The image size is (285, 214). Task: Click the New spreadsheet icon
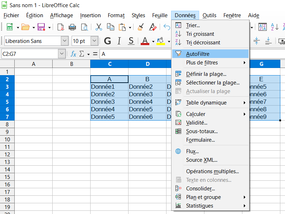(x=10, y=27)
